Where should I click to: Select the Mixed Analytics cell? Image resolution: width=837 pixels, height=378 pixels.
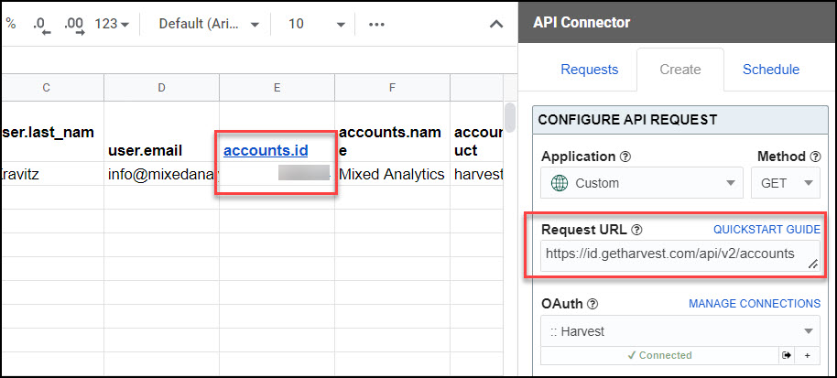pyautogui.click(x=392, y=174)
